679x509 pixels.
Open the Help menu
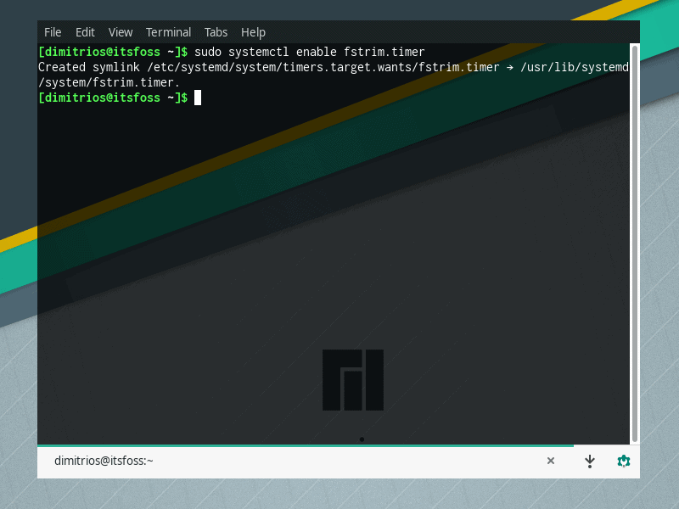coord(253,31)
